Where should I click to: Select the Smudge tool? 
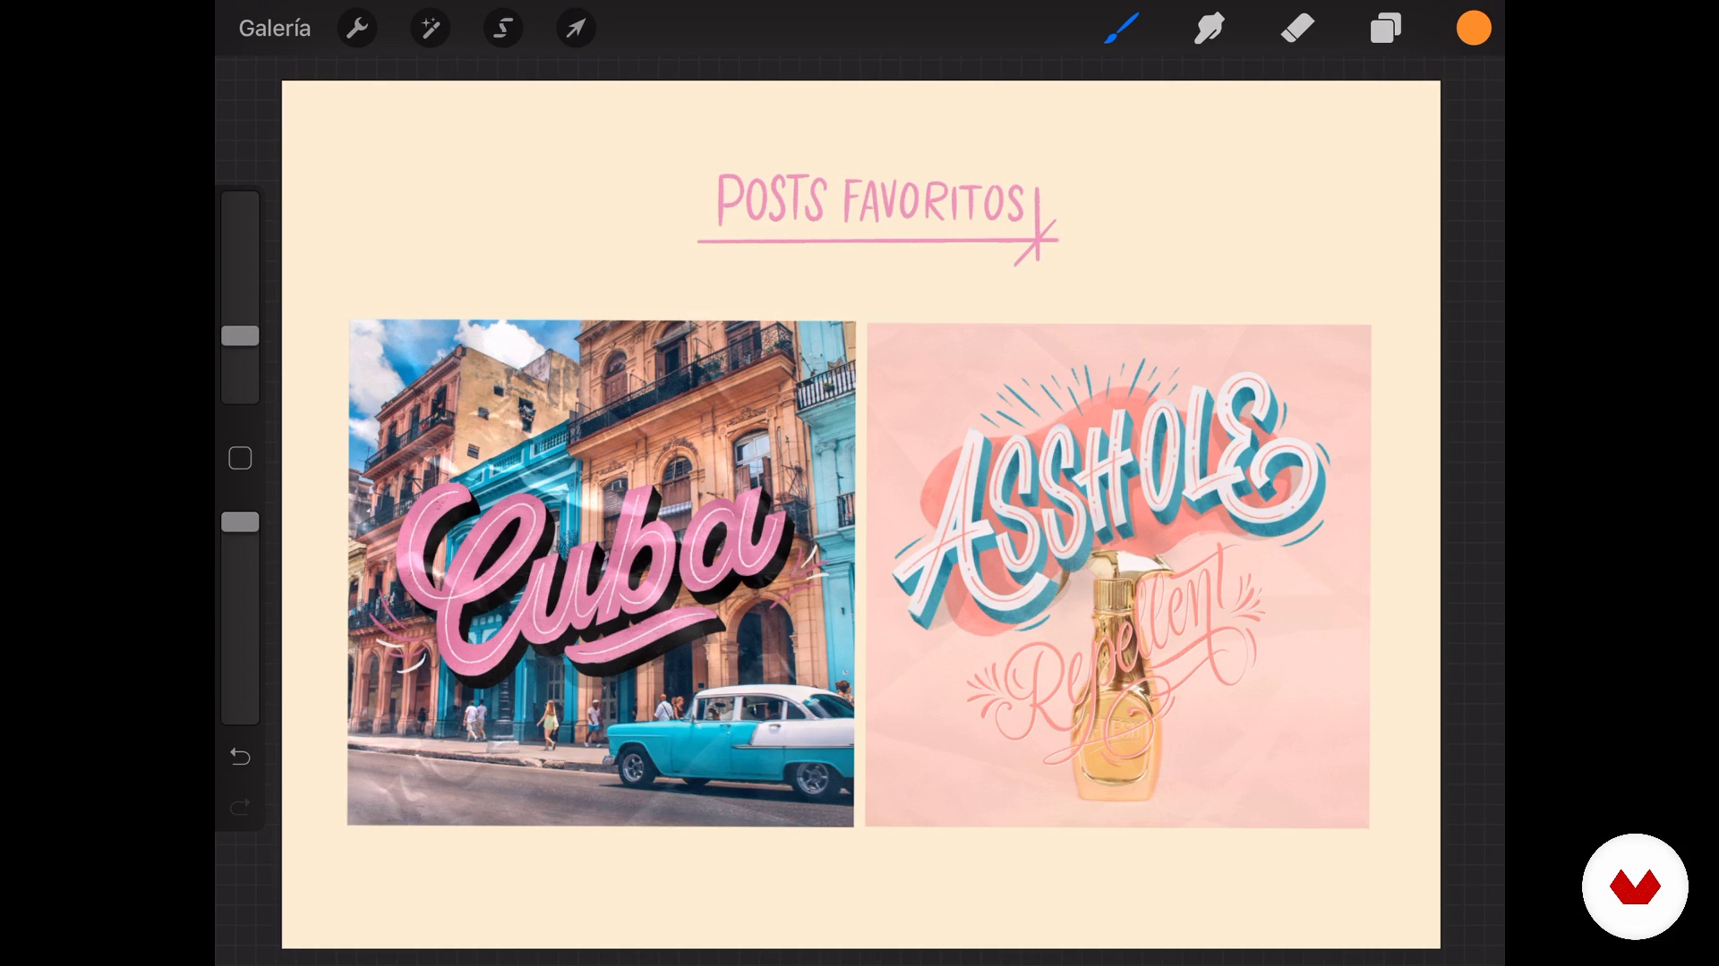tap(1210, 29)
